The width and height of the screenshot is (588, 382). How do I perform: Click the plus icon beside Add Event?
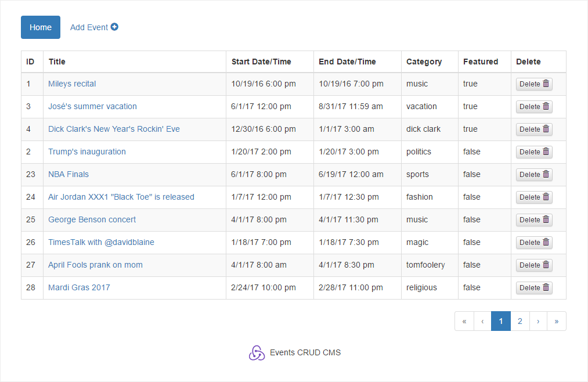(114, 27)
